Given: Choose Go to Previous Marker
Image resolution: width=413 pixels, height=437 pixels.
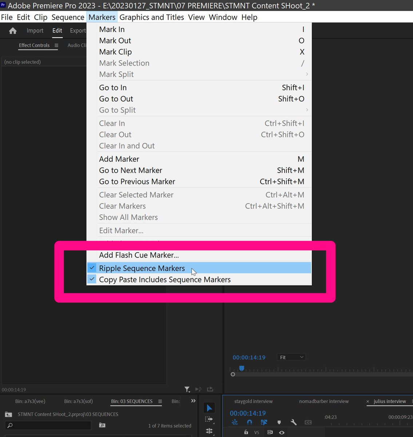Looking at the screenshot, I should [199, 182].
